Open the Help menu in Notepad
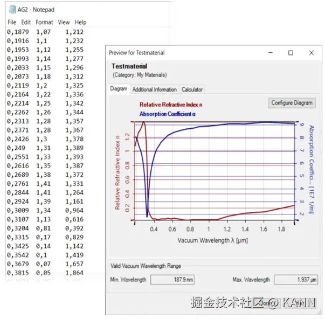 pyautogui.click(x=80, y=22)
